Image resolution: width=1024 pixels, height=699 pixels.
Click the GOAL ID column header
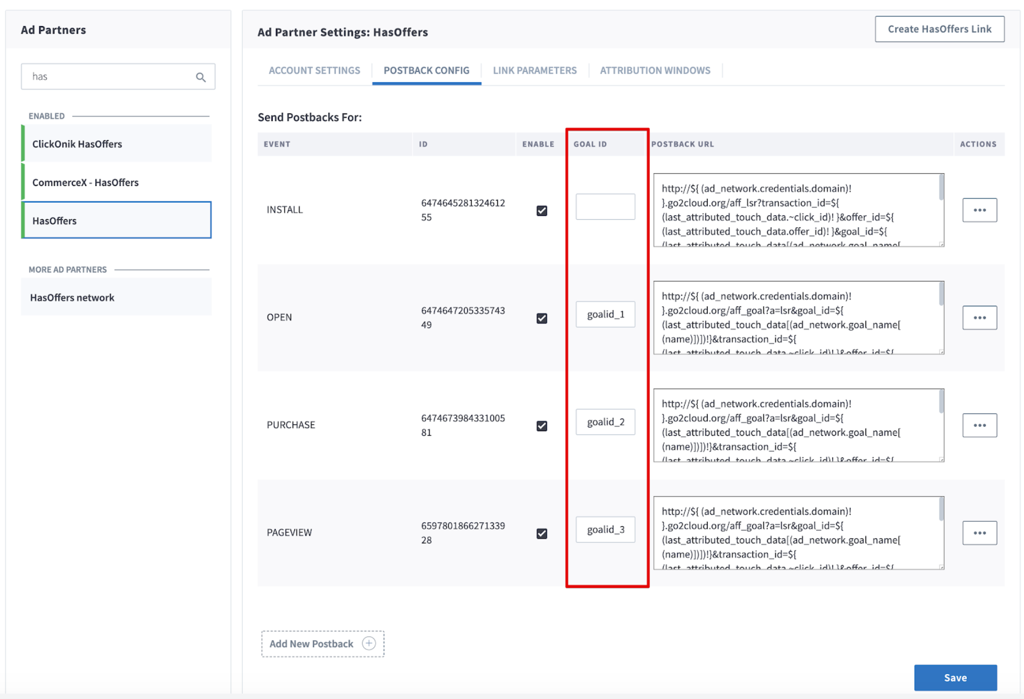(590, 144)
